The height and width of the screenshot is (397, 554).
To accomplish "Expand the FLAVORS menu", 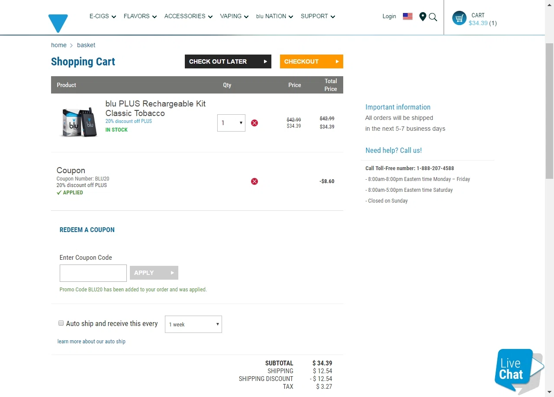I will 140,16.
